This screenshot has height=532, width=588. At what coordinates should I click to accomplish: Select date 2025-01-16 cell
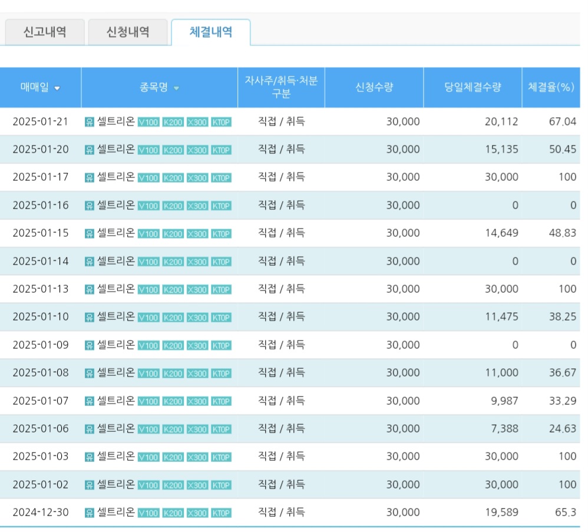(x=41, y=206)
